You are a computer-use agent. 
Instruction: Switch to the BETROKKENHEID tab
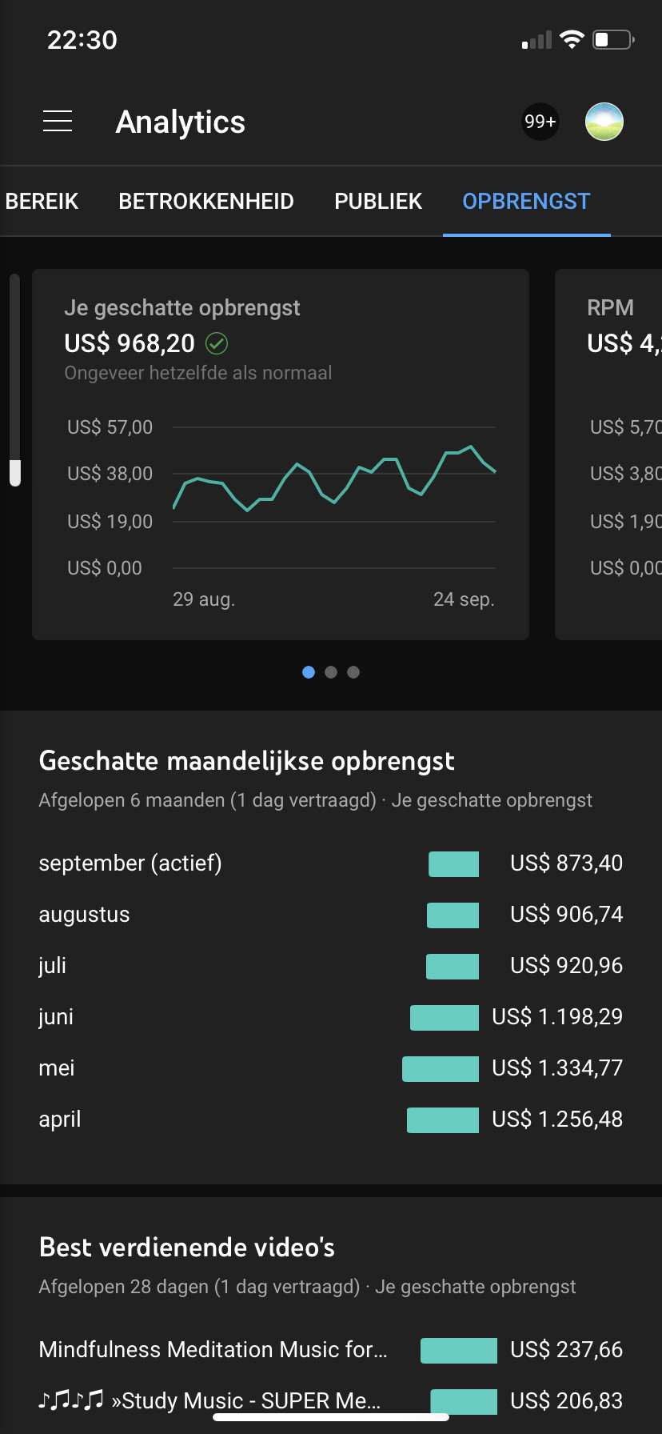point(206,202)
